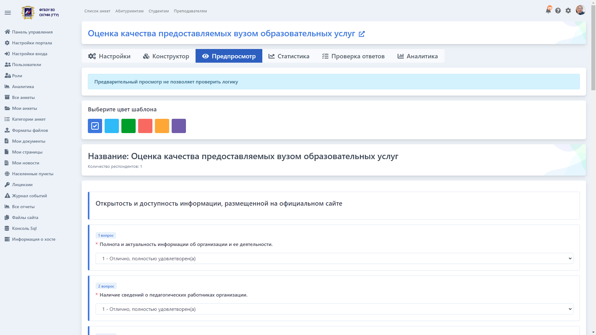Viewport: 596px width, 335px height.
Task: Open the external link next to the survey title
Action: click(362, 34)
